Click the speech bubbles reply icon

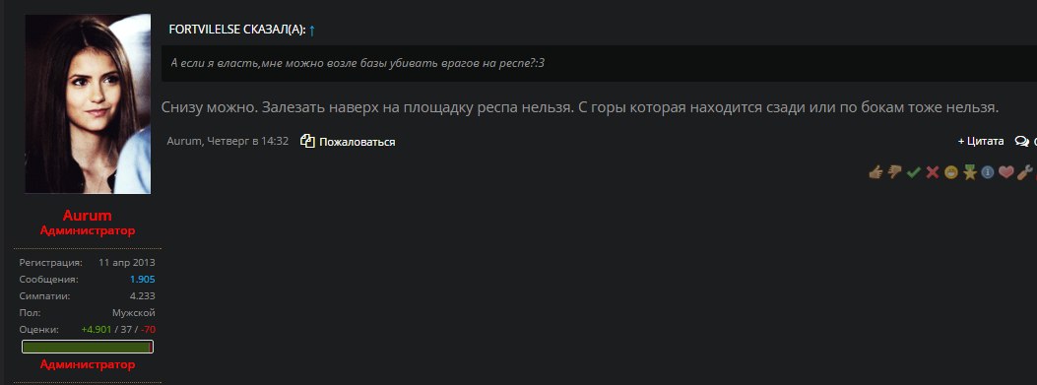(x=1022, y=141)
